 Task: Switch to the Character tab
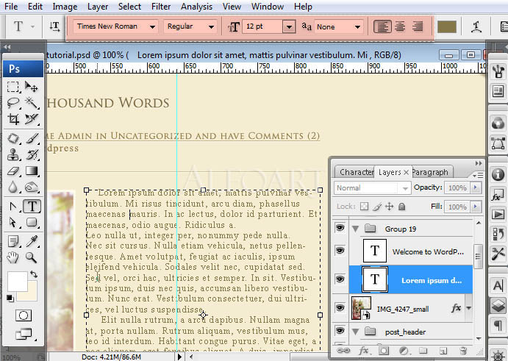point(356,172)
